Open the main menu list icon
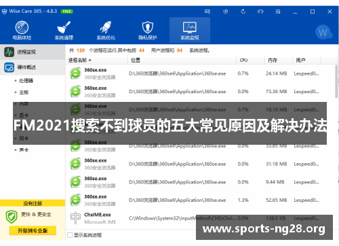The width and height of the screenshot is (339, 246). pyautogui.click(x=278, y=12)
